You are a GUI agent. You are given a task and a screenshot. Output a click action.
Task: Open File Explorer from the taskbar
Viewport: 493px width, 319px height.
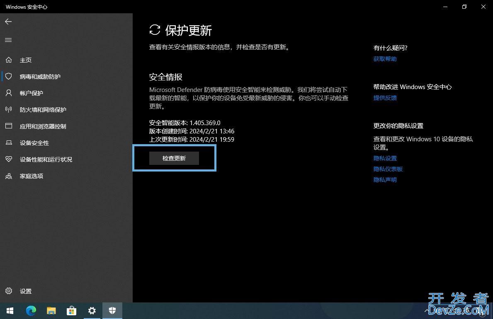pyautogui.click(x=51, y=311)
